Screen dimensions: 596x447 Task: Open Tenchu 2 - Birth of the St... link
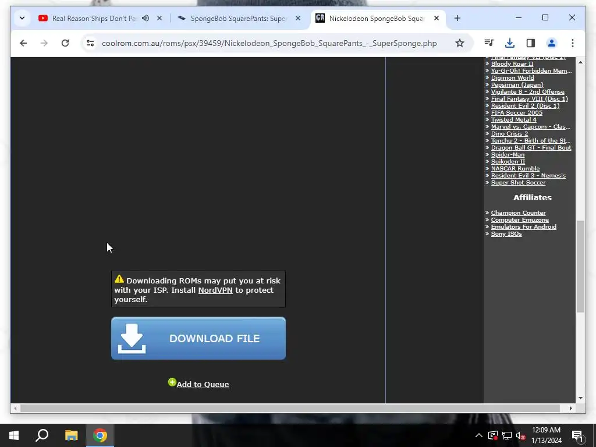click(x=531, y=141)
